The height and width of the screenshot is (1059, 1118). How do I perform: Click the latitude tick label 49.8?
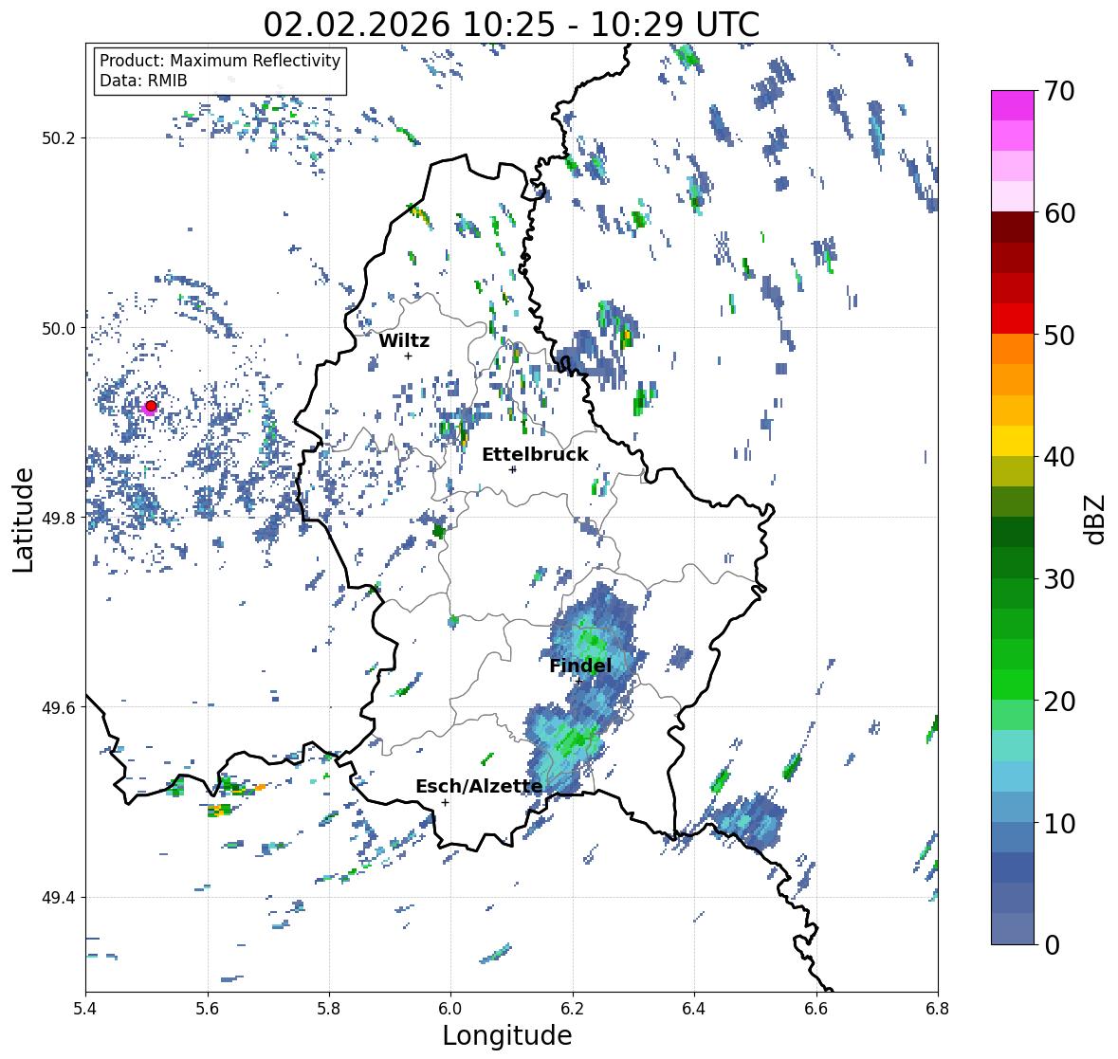(x=59, y=518)
